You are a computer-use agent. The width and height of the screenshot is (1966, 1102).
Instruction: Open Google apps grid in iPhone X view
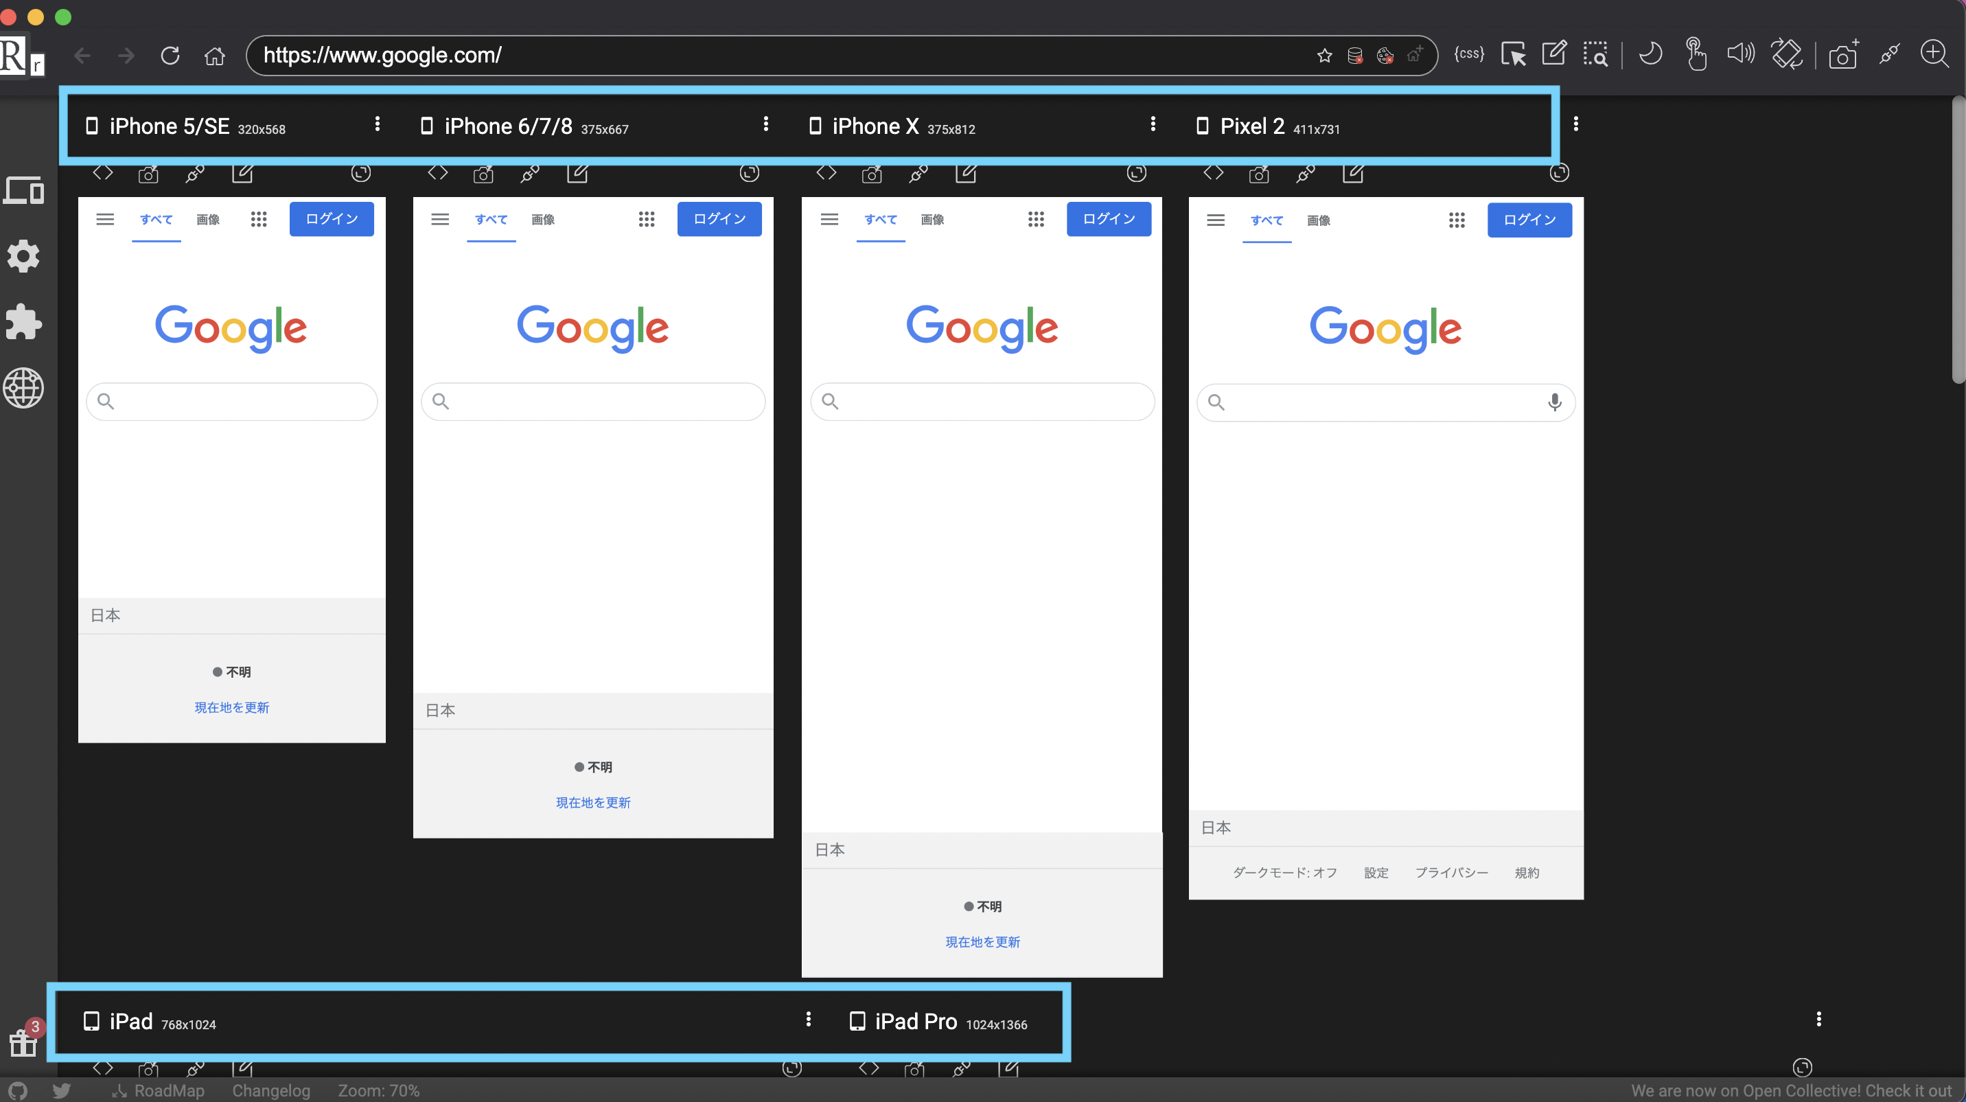tap(1036, 220)
